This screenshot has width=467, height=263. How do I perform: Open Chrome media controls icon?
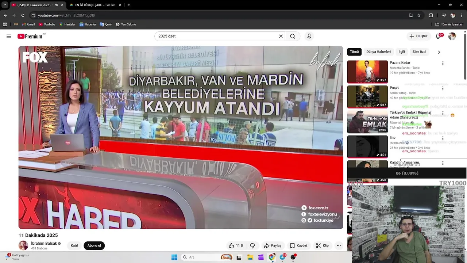click(444, 15)
